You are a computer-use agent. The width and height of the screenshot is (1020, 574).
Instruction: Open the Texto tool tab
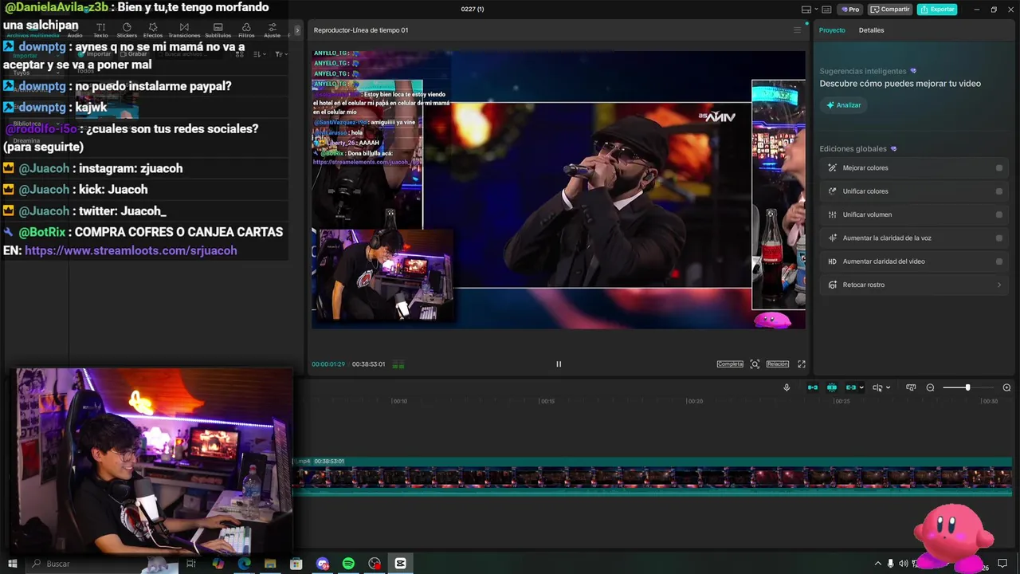100,30
